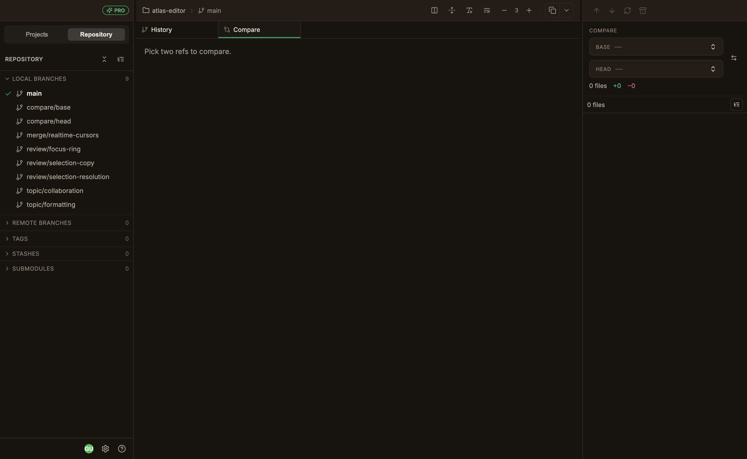
Task: Expand the Submodules section
Action: [67, 269]
